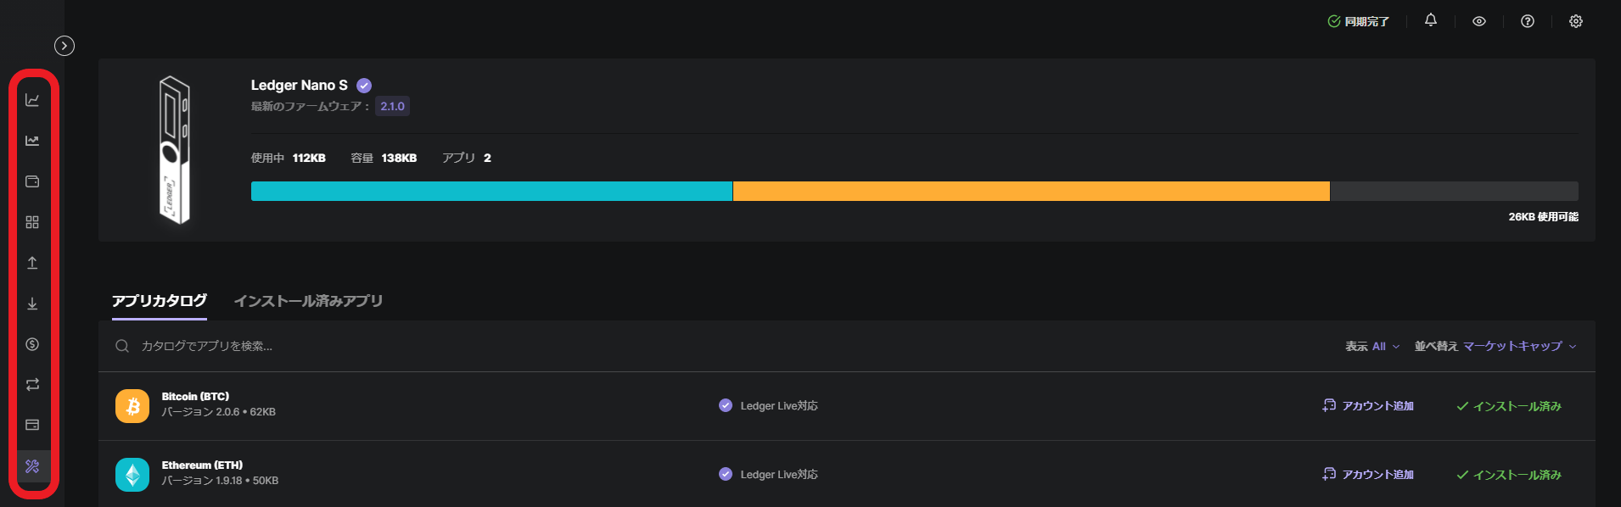Click the orange segment of storage bar

tap(1030, 191)
